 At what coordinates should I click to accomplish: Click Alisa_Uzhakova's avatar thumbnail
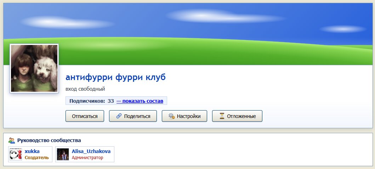[x=63, y=154]
